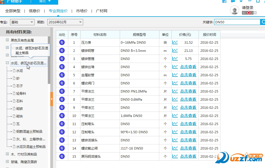Image resolution: width=265 pixels, height=168 pixels.
Task: Open price trend chart for 镀锌钢管
Action: [x=175, y=50]
